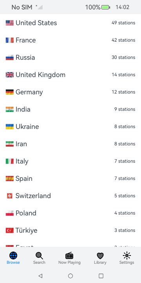141x283 pixels.
Task: Open Library via the heart icon
Action: 100,256
